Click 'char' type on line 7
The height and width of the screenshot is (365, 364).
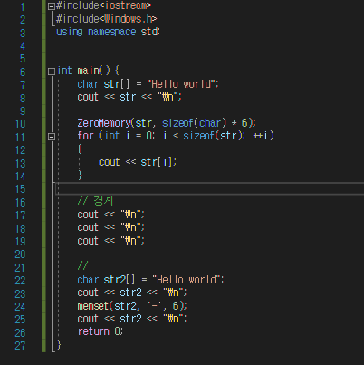pyautogui.click(x=88, y=84)
